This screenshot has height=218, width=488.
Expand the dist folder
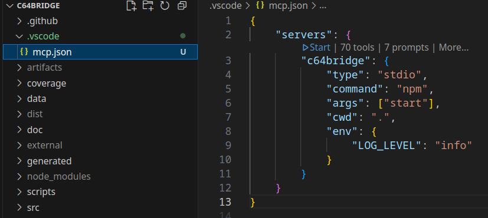coord(19,114)
